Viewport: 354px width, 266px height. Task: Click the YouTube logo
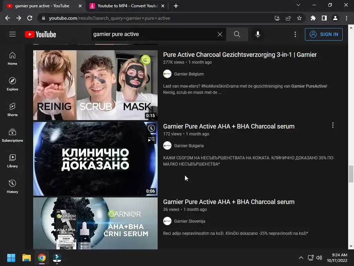[40, 34]
